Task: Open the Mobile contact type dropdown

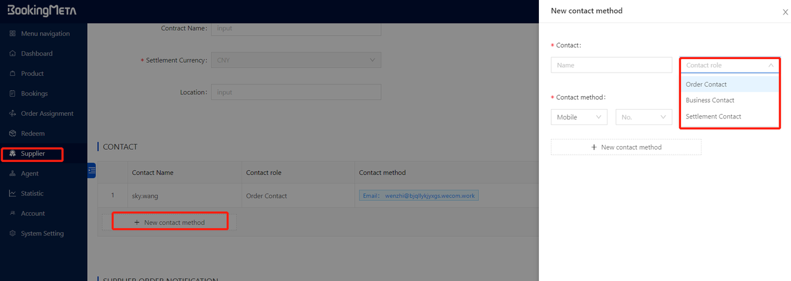Action: pos(578,117)
